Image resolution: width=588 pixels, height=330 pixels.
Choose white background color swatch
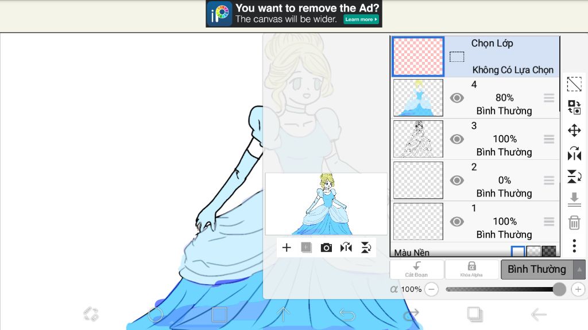518,252
